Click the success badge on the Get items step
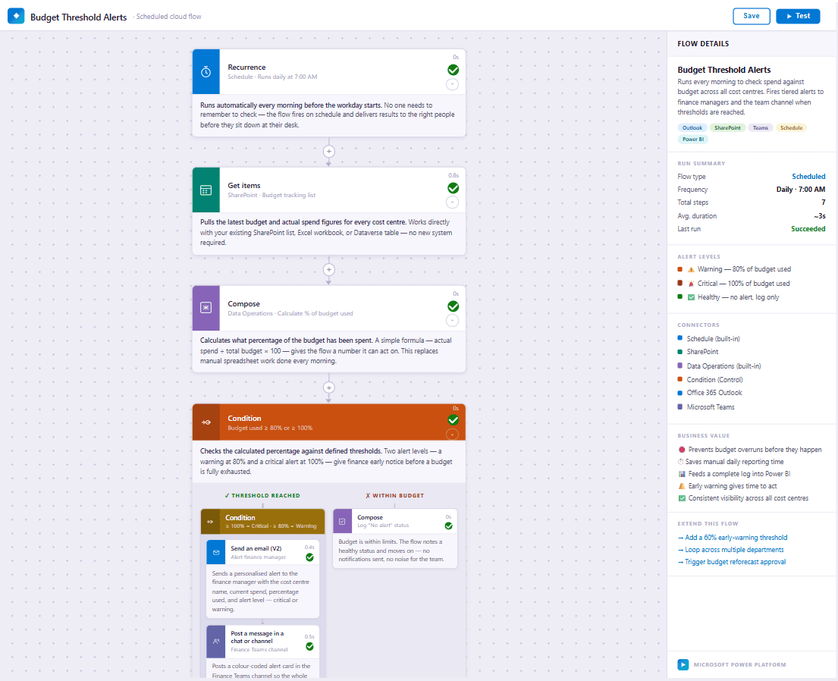838x681 pixels. [453, 187]
